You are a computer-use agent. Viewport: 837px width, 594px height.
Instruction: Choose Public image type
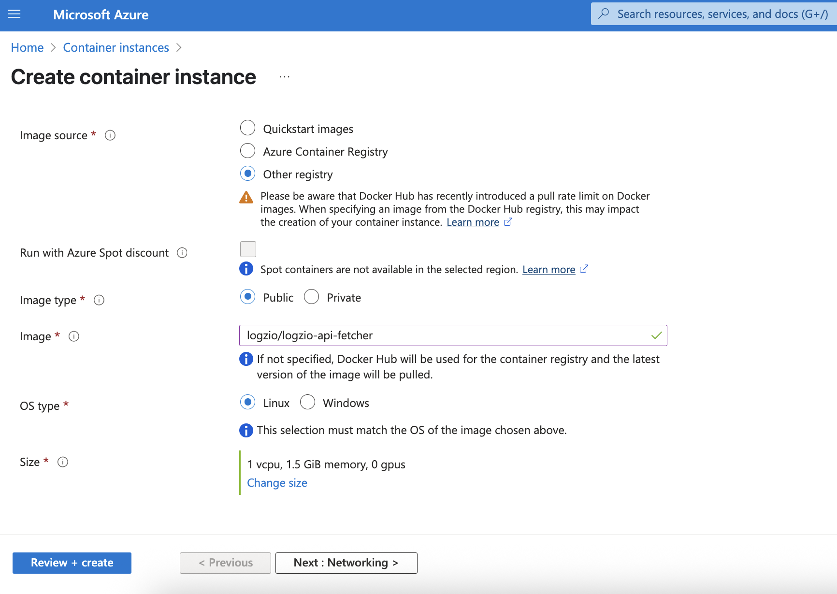tap(248, 297)
